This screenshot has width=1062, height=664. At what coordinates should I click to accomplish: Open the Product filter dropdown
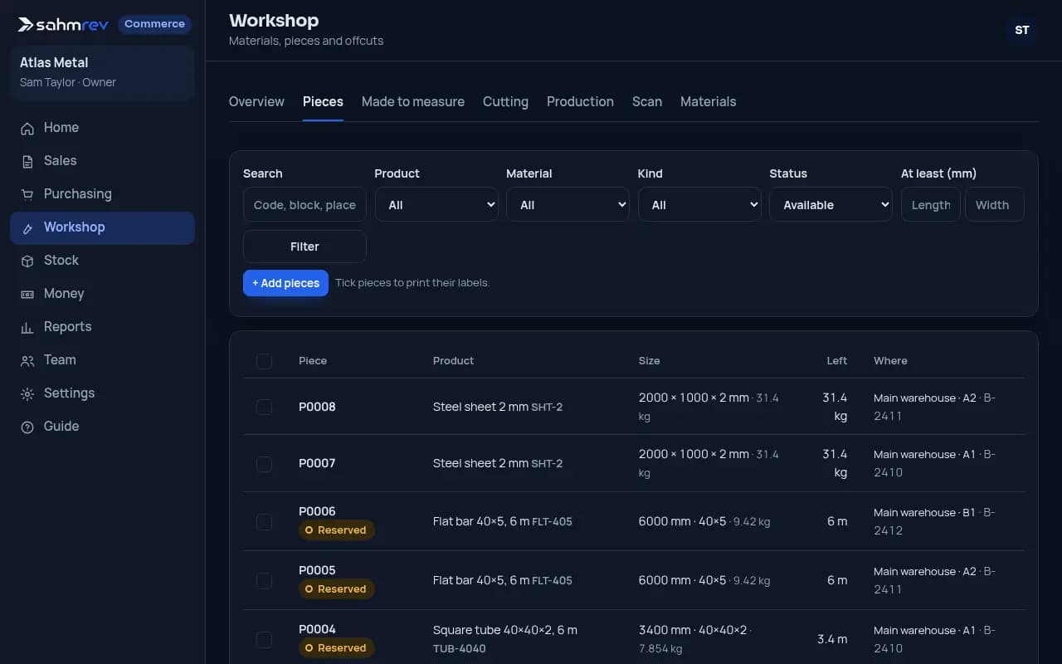tap(436, 205)
